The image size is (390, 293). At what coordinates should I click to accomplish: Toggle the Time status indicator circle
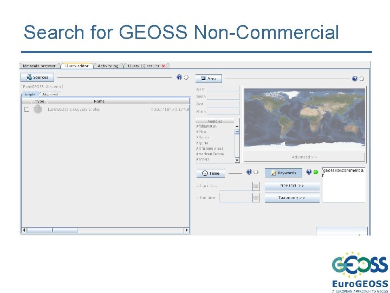pos(256,172)
